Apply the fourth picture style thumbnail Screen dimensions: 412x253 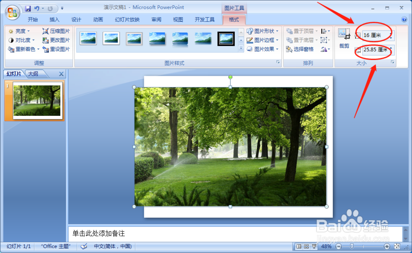[x=157, y=39]
